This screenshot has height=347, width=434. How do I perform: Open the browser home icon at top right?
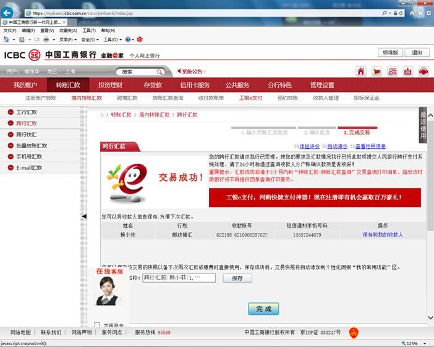412,13
